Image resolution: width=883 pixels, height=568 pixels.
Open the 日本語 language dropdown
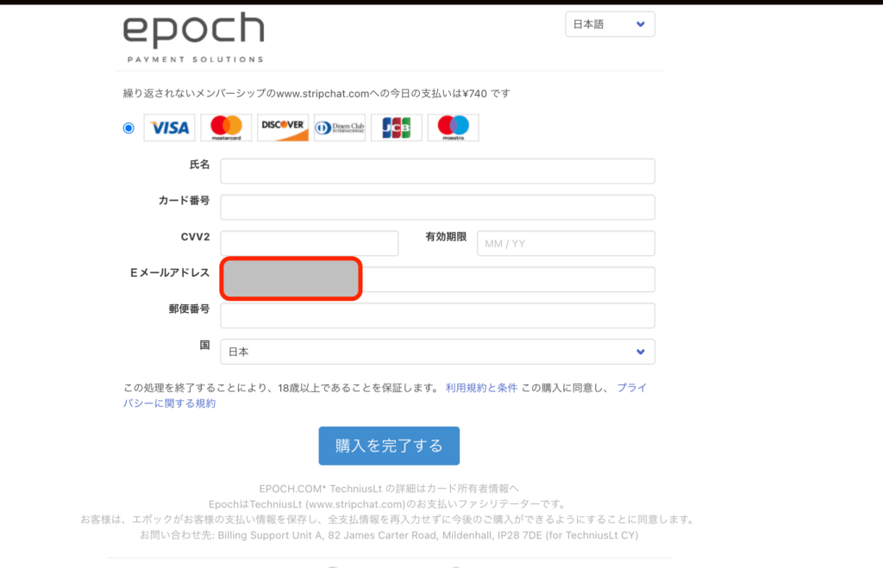[610, 23]
